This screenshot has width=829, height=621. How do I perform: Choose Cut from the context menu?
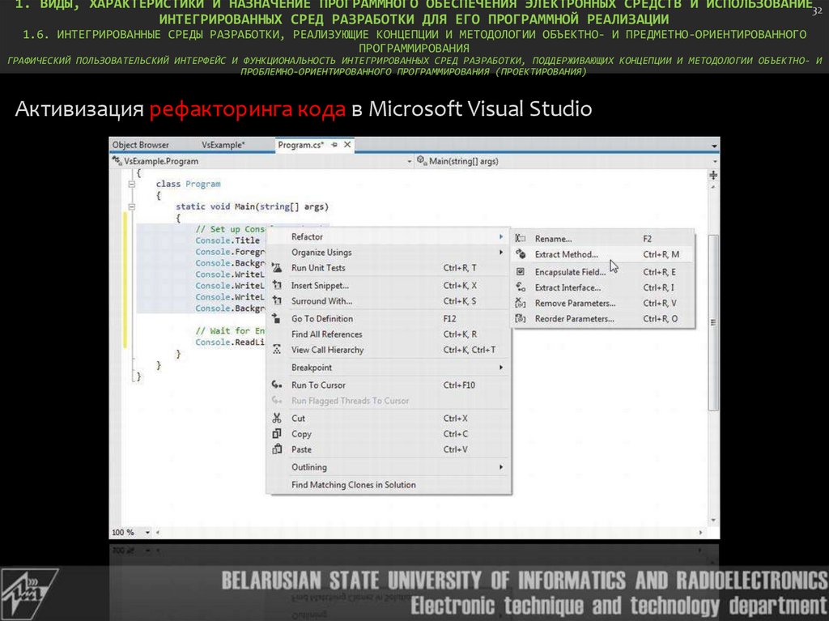[388, 418]
